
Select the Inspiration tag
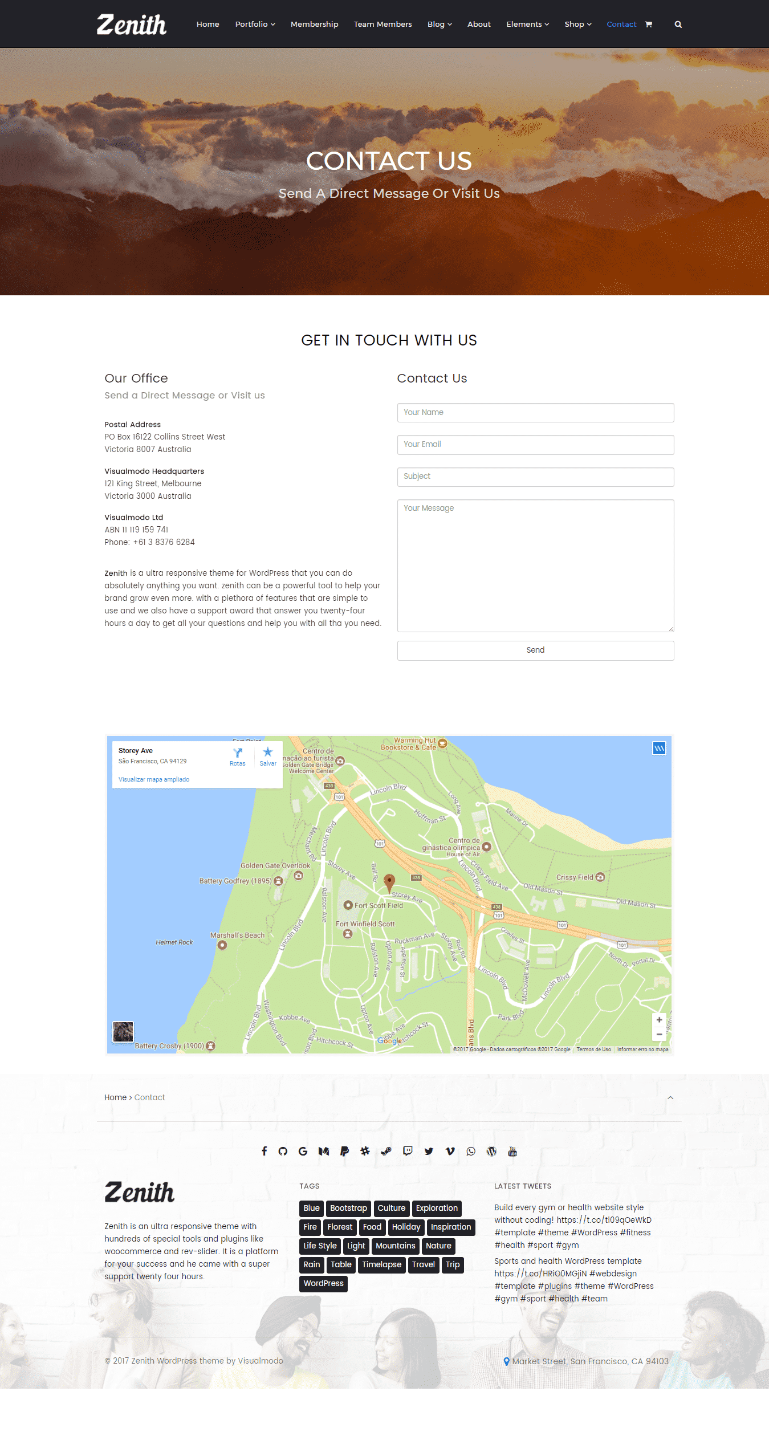(451, 1227)
